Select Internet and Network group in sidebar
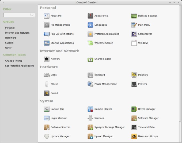 (x=17, y=33)
